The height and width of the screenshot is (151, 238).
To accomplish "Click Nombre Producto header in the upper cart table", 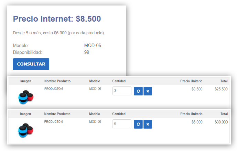I will click(x=57, y=81).
